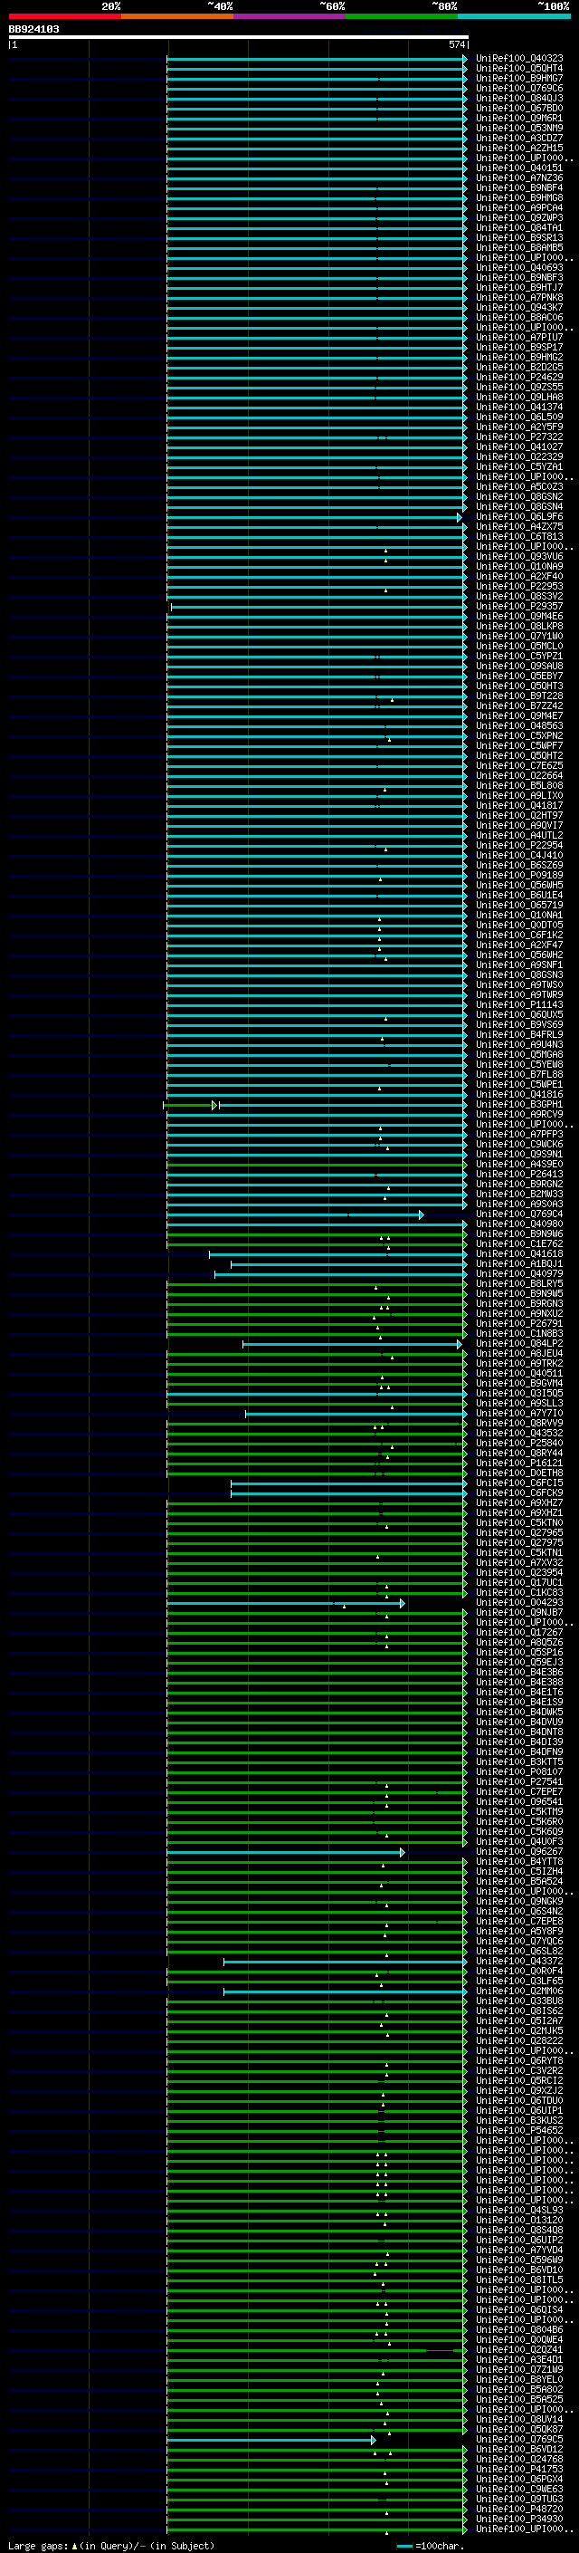
Task: Select UniRef100_P34930 label
Action: click(519, 2519)
